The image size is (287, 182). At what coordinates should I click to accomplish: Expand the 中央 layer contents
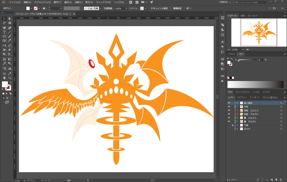click(x=237, y=107)
